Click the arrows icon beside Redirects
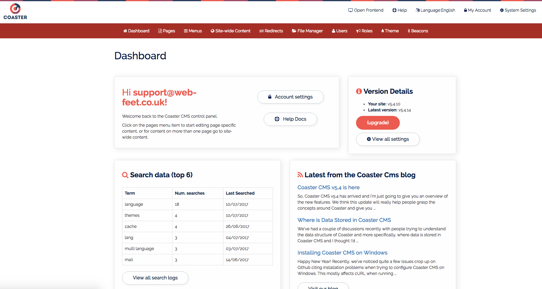Viewport: 542px width, 289px height. point(262,31)
